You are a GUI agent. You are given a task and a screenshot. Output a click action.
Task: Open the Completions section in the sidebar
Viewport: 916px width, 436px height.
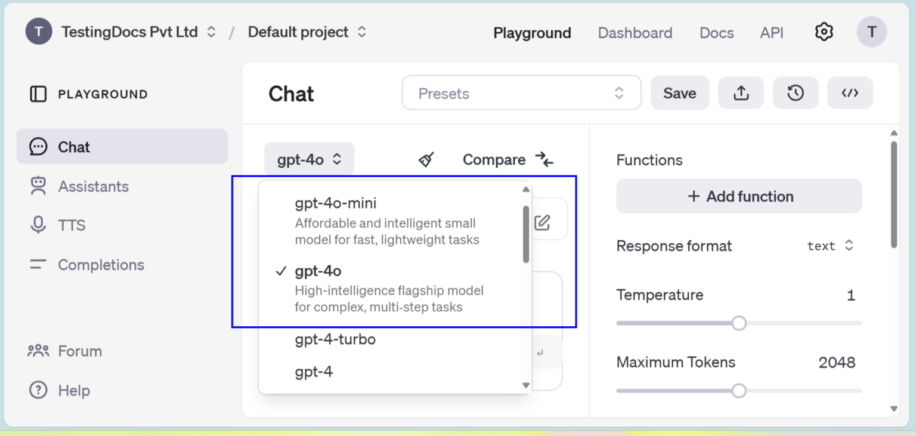coord(101,264)
